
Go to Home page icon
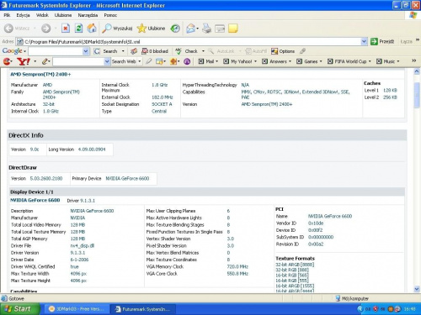click(92, 29)
